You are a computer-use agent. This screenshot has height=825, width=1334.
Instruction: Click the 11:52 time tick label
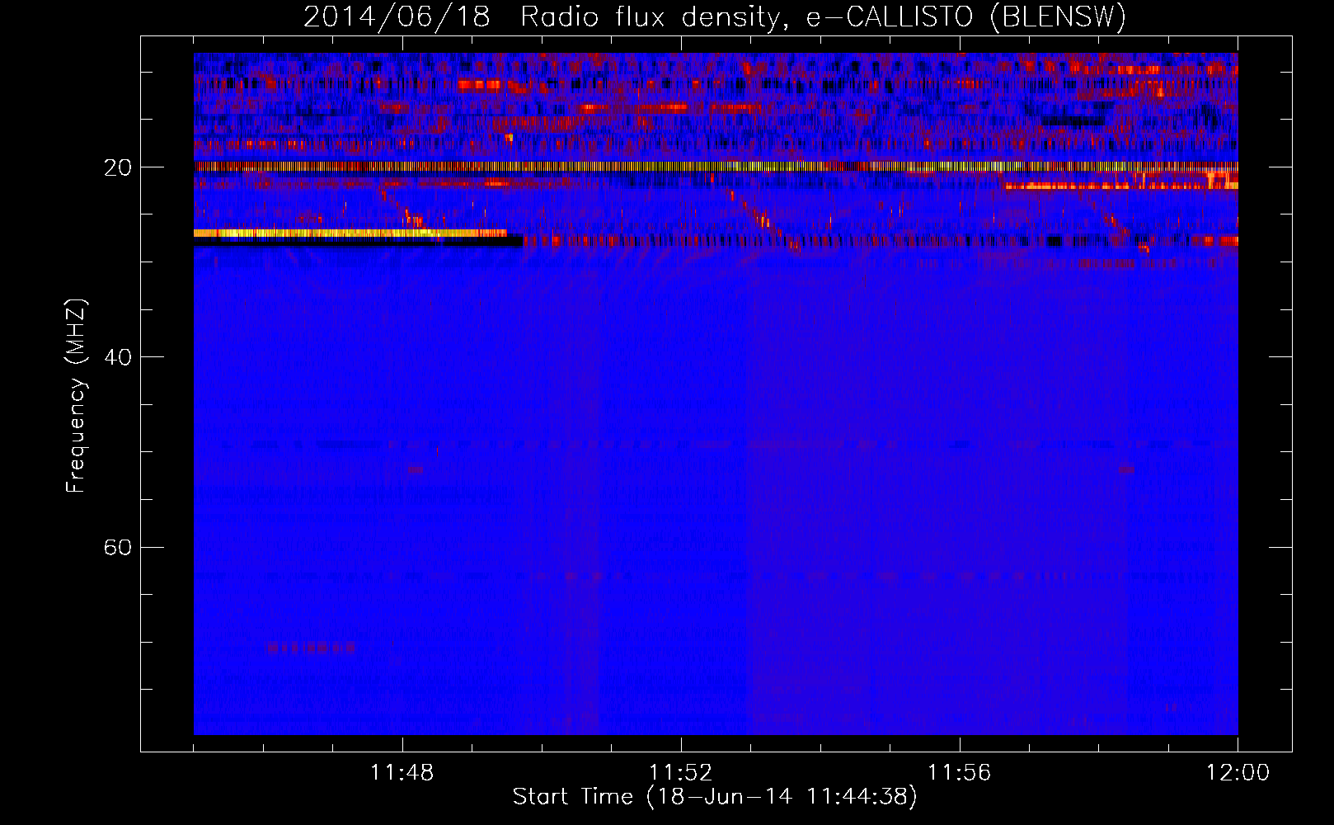[680, 773]
